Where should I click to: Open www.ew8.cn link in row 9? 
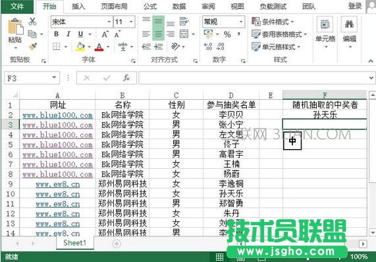57,184
